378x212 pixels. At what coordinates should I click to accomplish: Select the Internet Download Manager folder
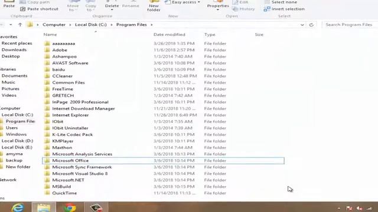tap(83, 108)
